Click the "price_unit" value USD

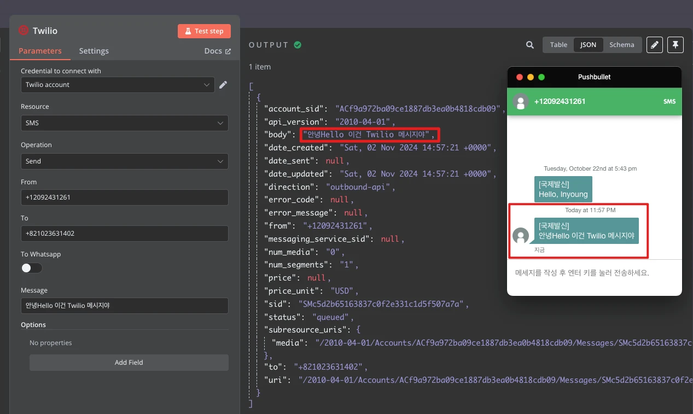[343, 291]
